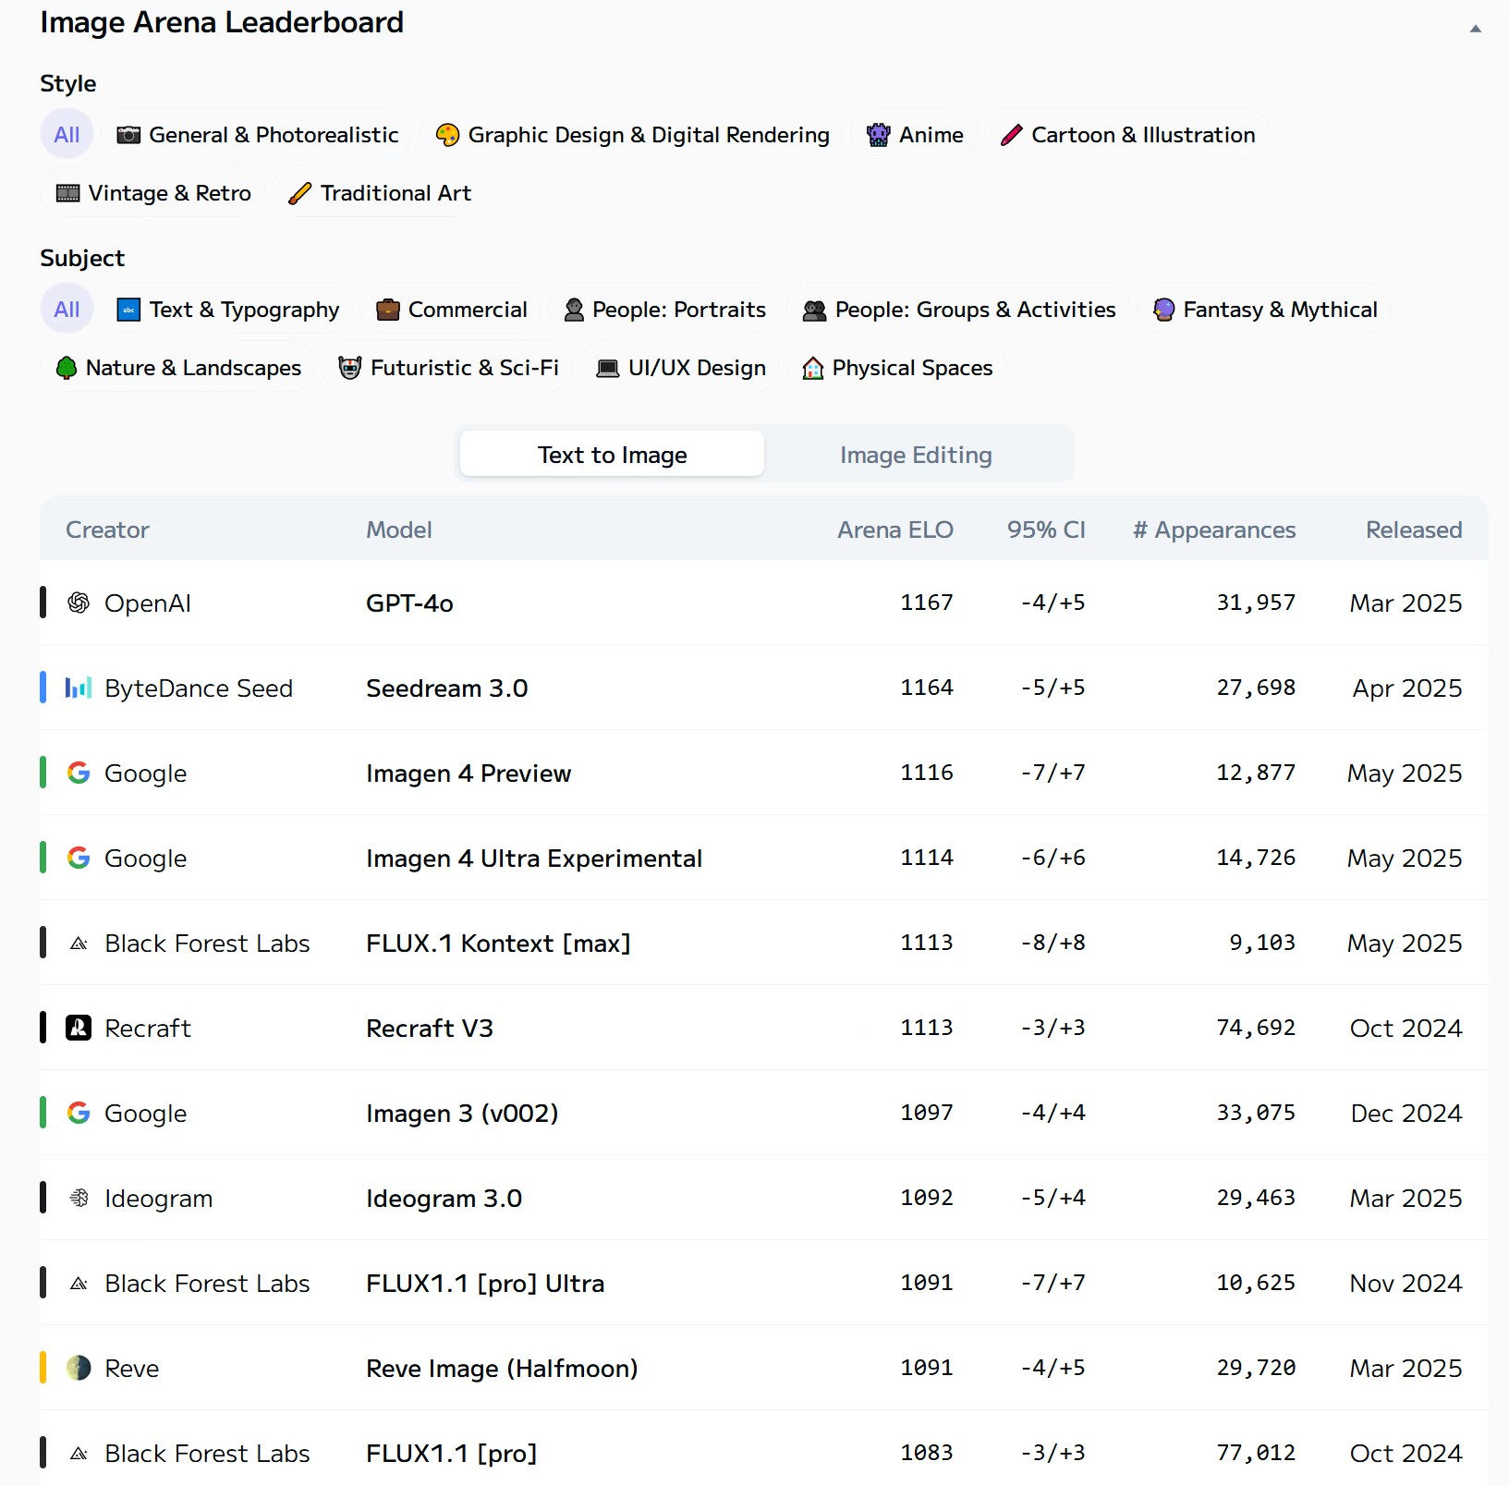Viewport: 1509px width, 1486px height.
Task: Click the 74,692 appearances value
Action: tap(1256, 1028)
